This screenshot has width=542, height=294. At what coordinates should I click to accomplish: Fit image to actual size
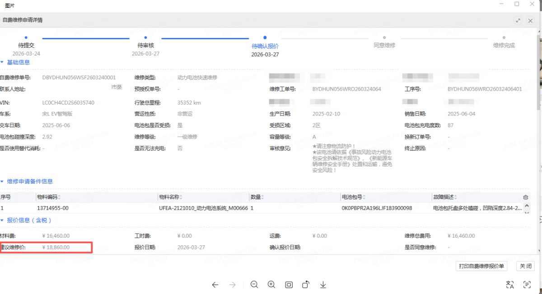(x=289, y=285)
